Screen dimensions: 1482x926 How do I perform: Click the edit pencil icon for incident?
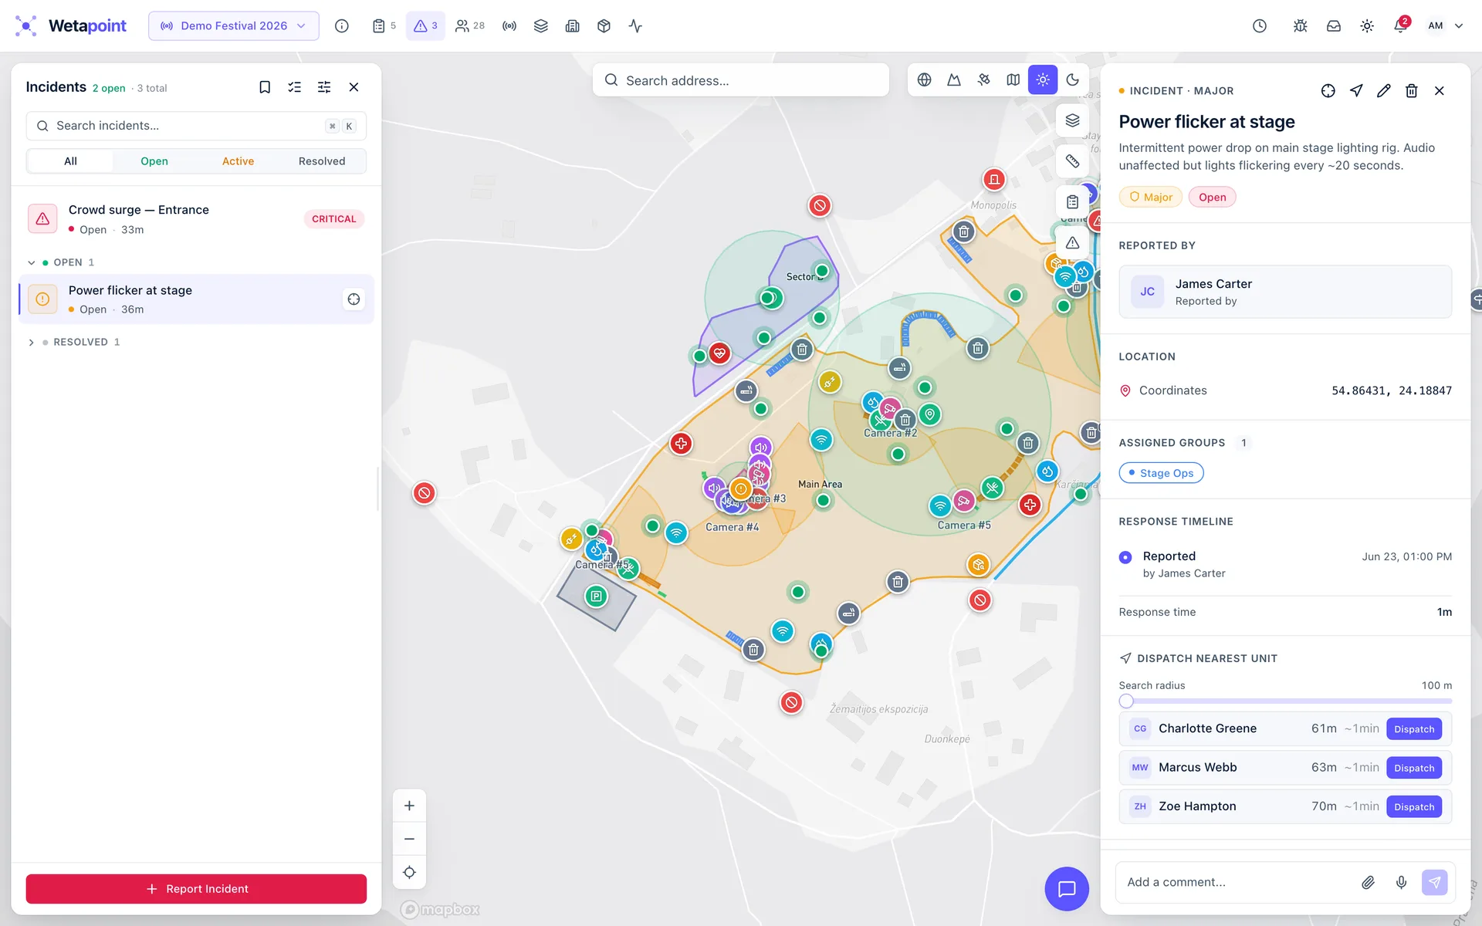pos(1383,91)
